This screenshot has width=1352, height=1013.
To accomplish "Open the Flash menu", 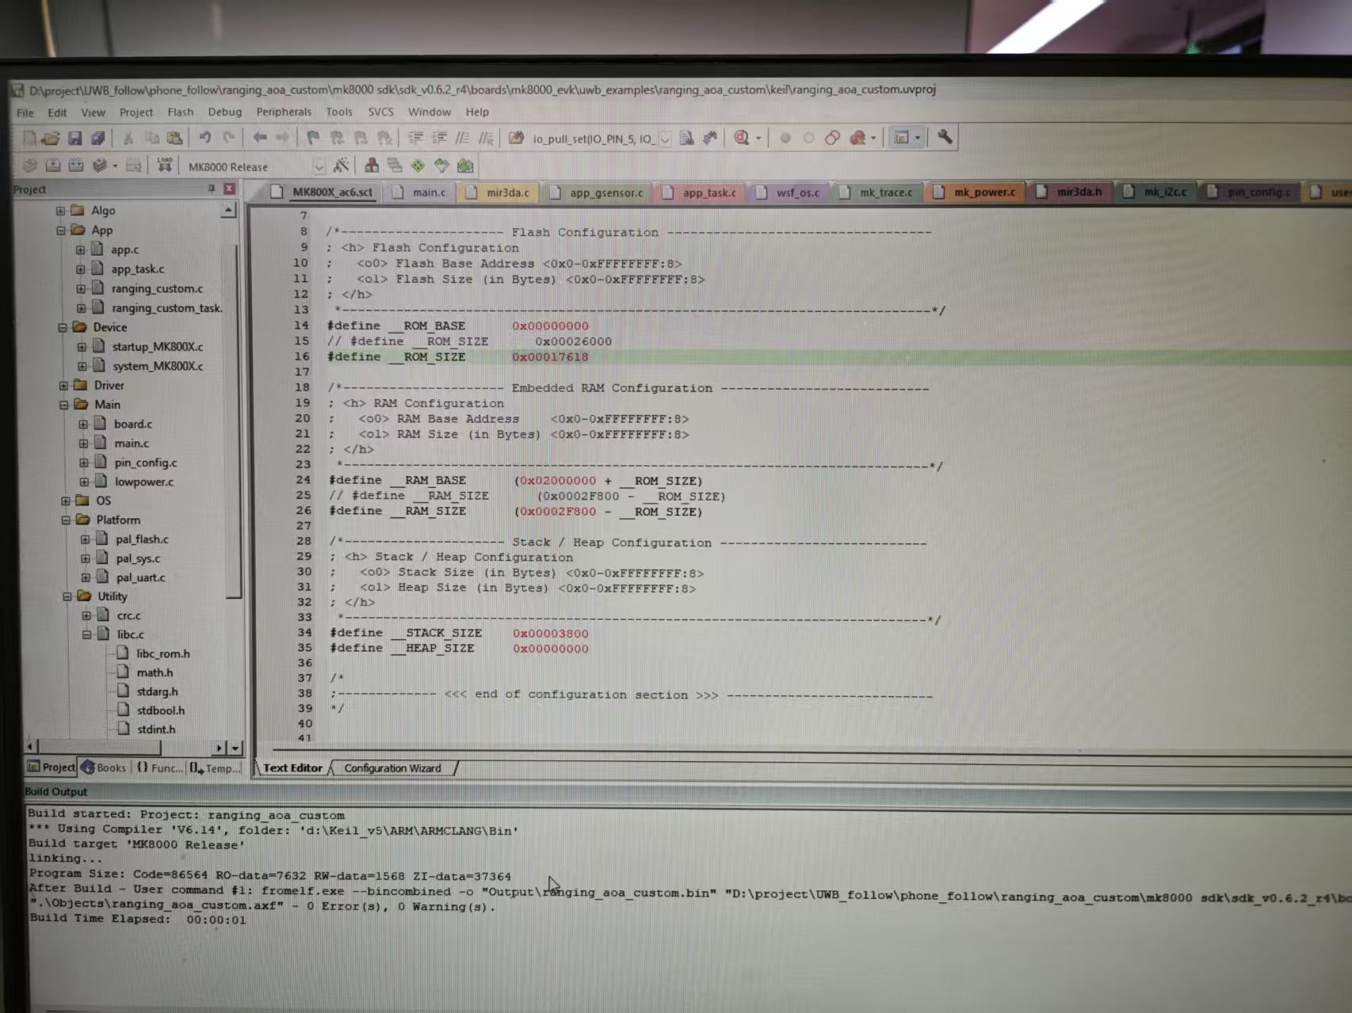I will [180, 112].
